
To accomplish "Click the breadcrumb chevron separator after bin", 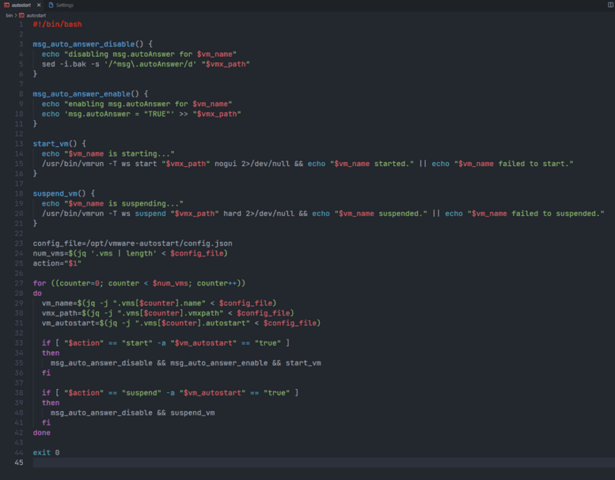I will tap(15, 15).
